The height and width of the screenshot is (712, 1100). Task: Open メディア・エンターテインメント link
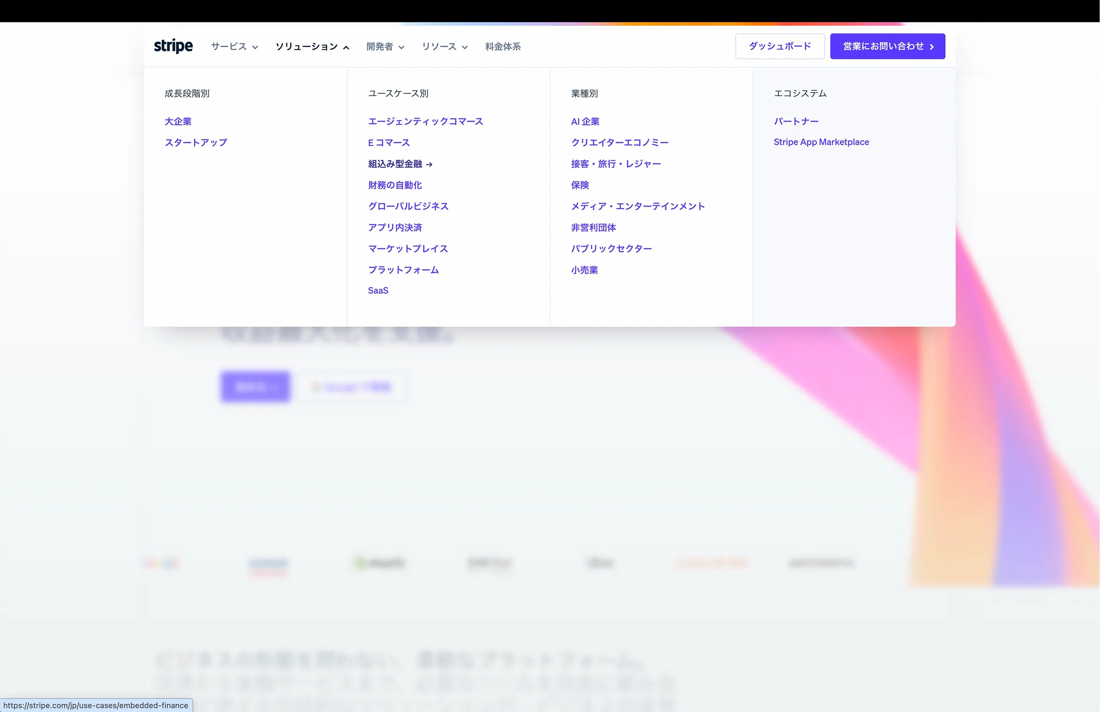click(638, 206)
